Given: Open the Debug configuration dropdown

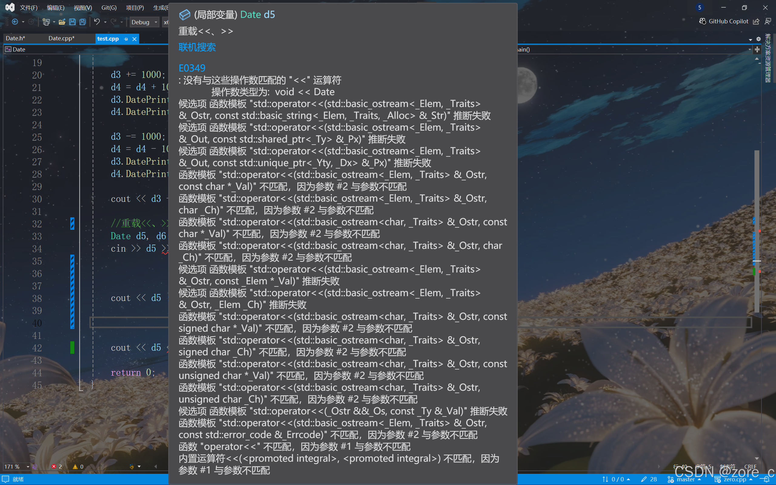Looking at the screenshot, I should (144, 22).
